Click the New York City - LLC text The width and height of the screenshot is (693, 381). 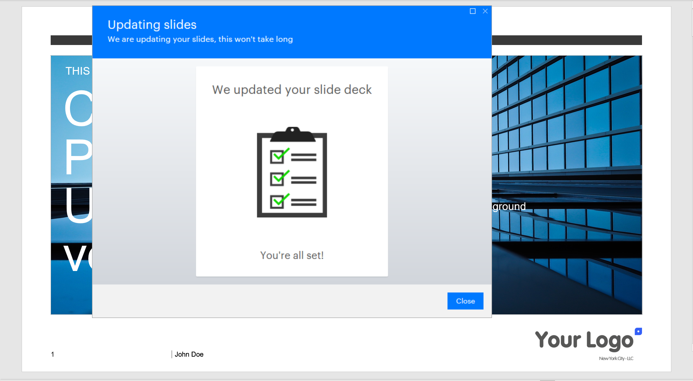pos(616,358)
